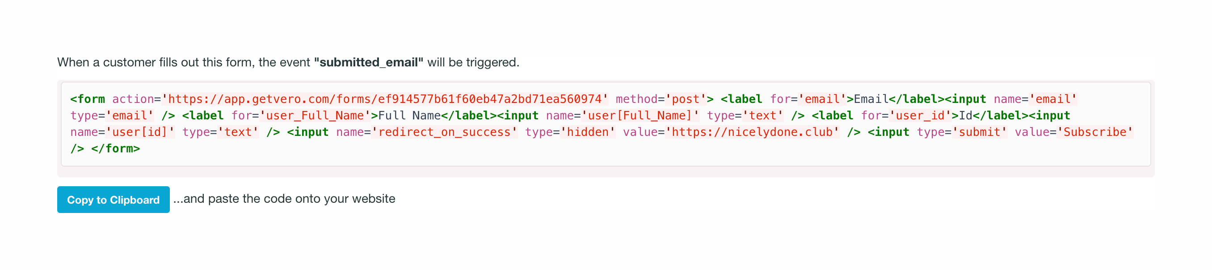Click the 'Full Name' label text in code
Viewport: 1212px width, 270px height.
coord(409,116)
